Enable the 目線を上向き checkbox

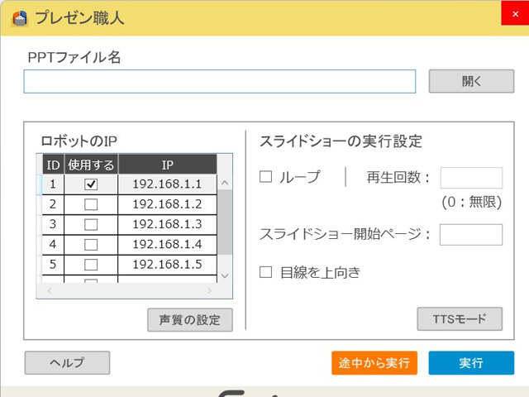266,272
